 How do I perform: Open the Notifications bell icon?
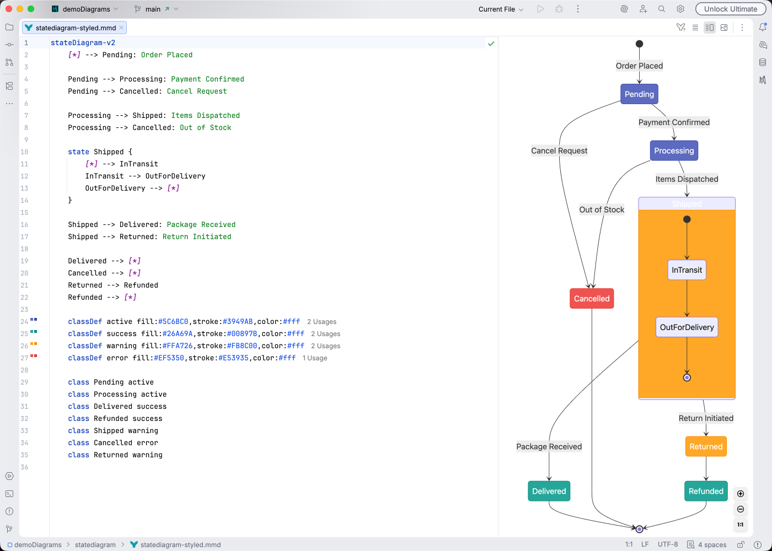(764, 27)
